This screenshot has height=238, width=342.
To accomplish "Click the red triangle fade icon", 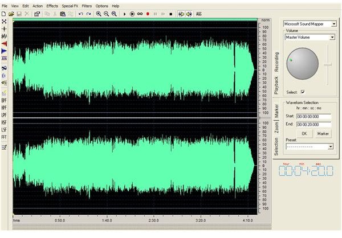I will point(4,44).
